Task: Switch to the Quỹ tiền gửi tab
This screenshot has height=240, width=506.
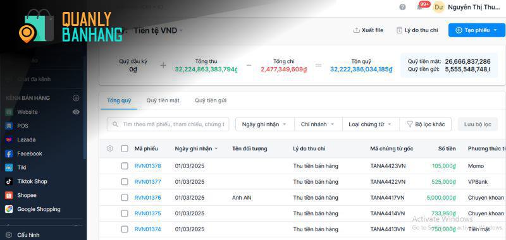Action: 211,100
